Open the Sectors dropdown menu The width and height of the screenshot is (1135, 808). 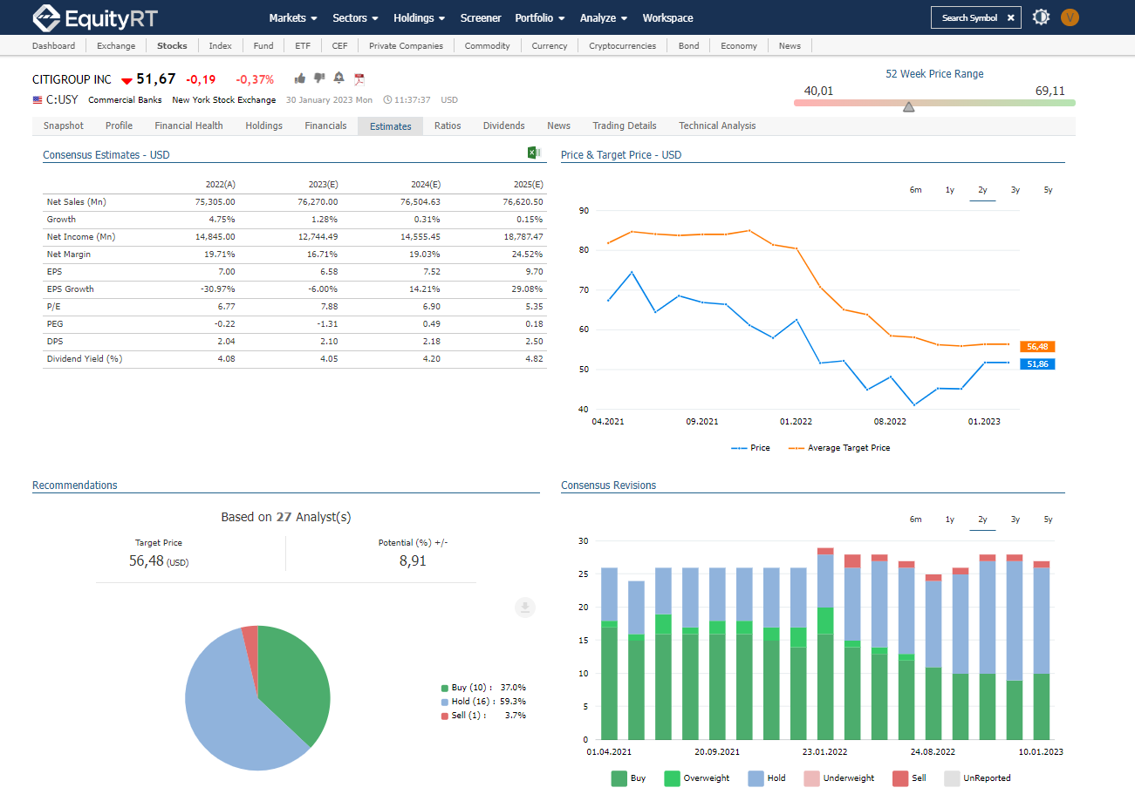pos(355,17)
